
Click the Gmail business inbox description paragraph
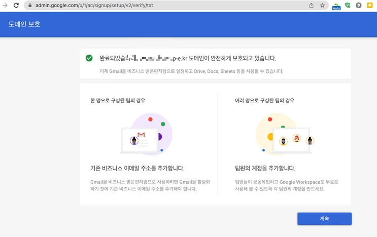150,185
